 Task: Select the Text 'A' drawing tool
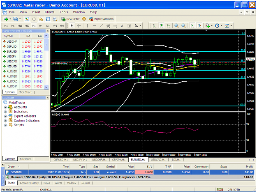[x=122, y=26]
